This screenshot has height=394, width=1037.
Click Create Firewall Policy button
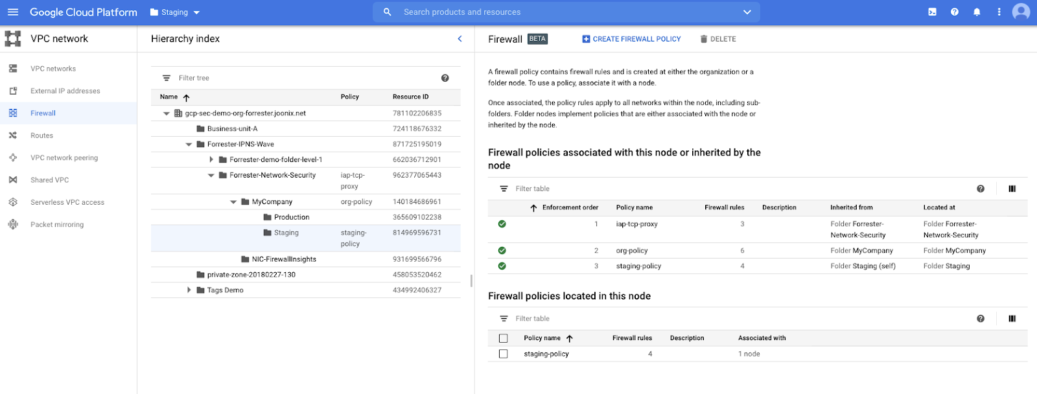click(x=631, y=39)
